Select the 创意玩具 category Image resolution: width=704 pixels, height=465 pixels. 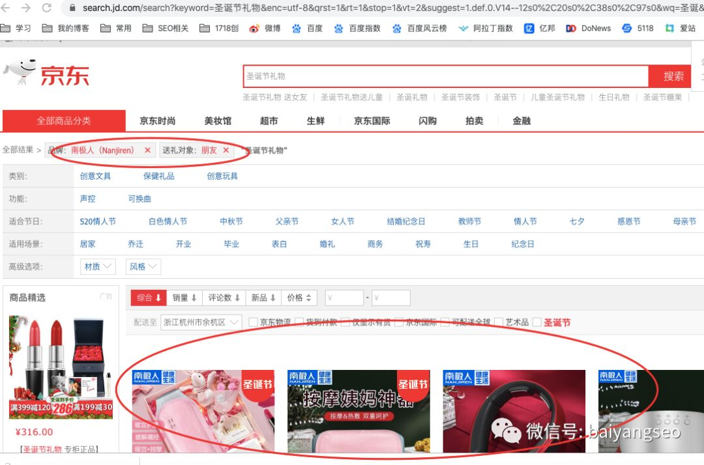pos(222,176)
